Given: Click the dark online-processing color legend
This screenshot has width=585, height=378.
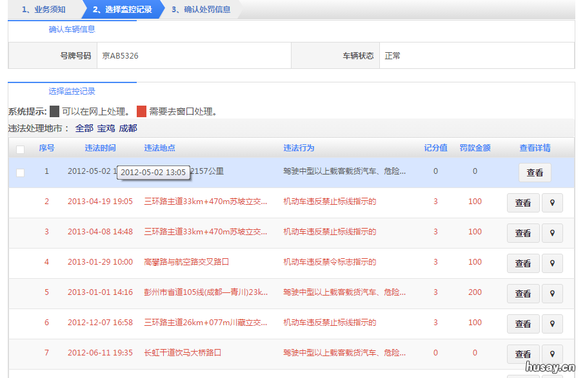Looking at the screenshot, I should (54, 111).
